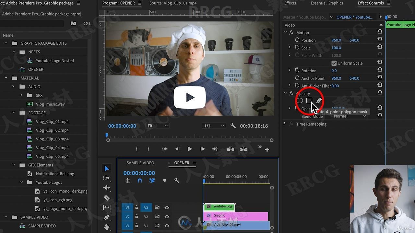Screen dimensions: 415x233
Task: Toggle animation stopwatch for Position
Action: (x=297, y=40)
